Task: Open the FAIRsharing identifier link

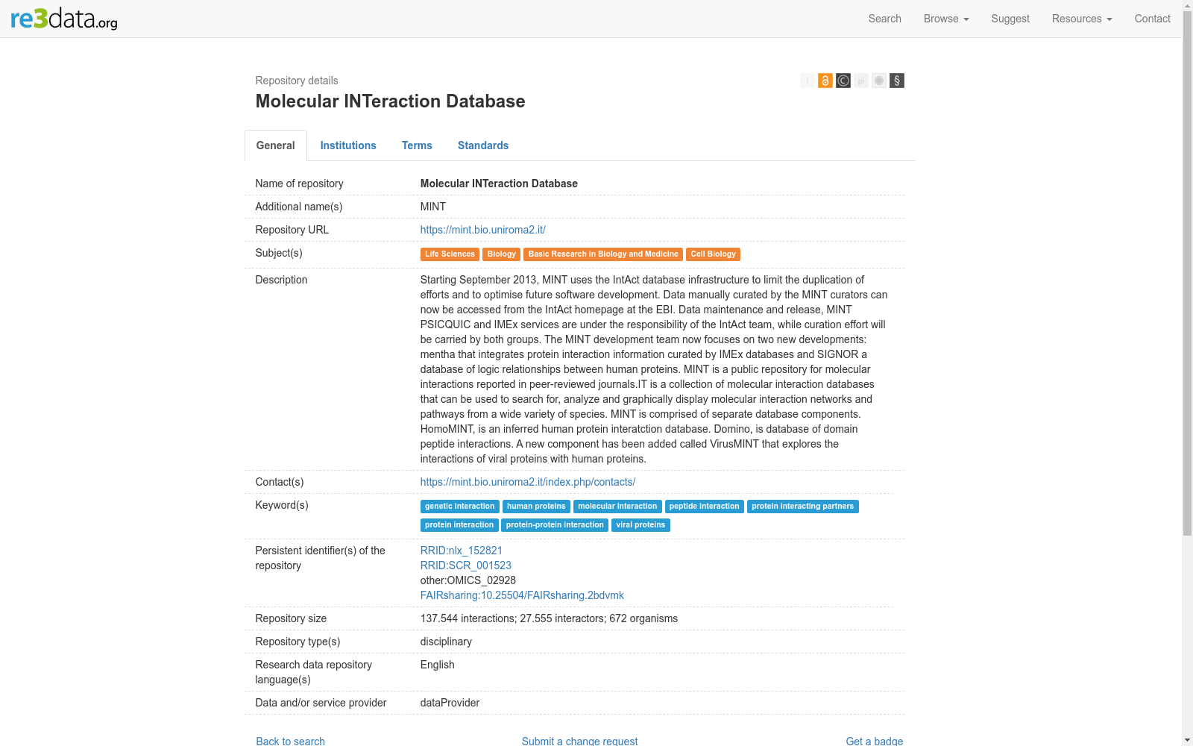Action: tap(522, 595)
